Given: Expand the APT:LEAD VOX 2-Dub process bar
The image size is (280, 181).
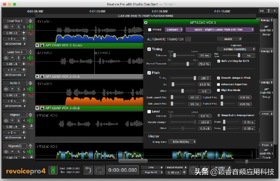Looking at the screenshot, I should (x=38, y=76).
